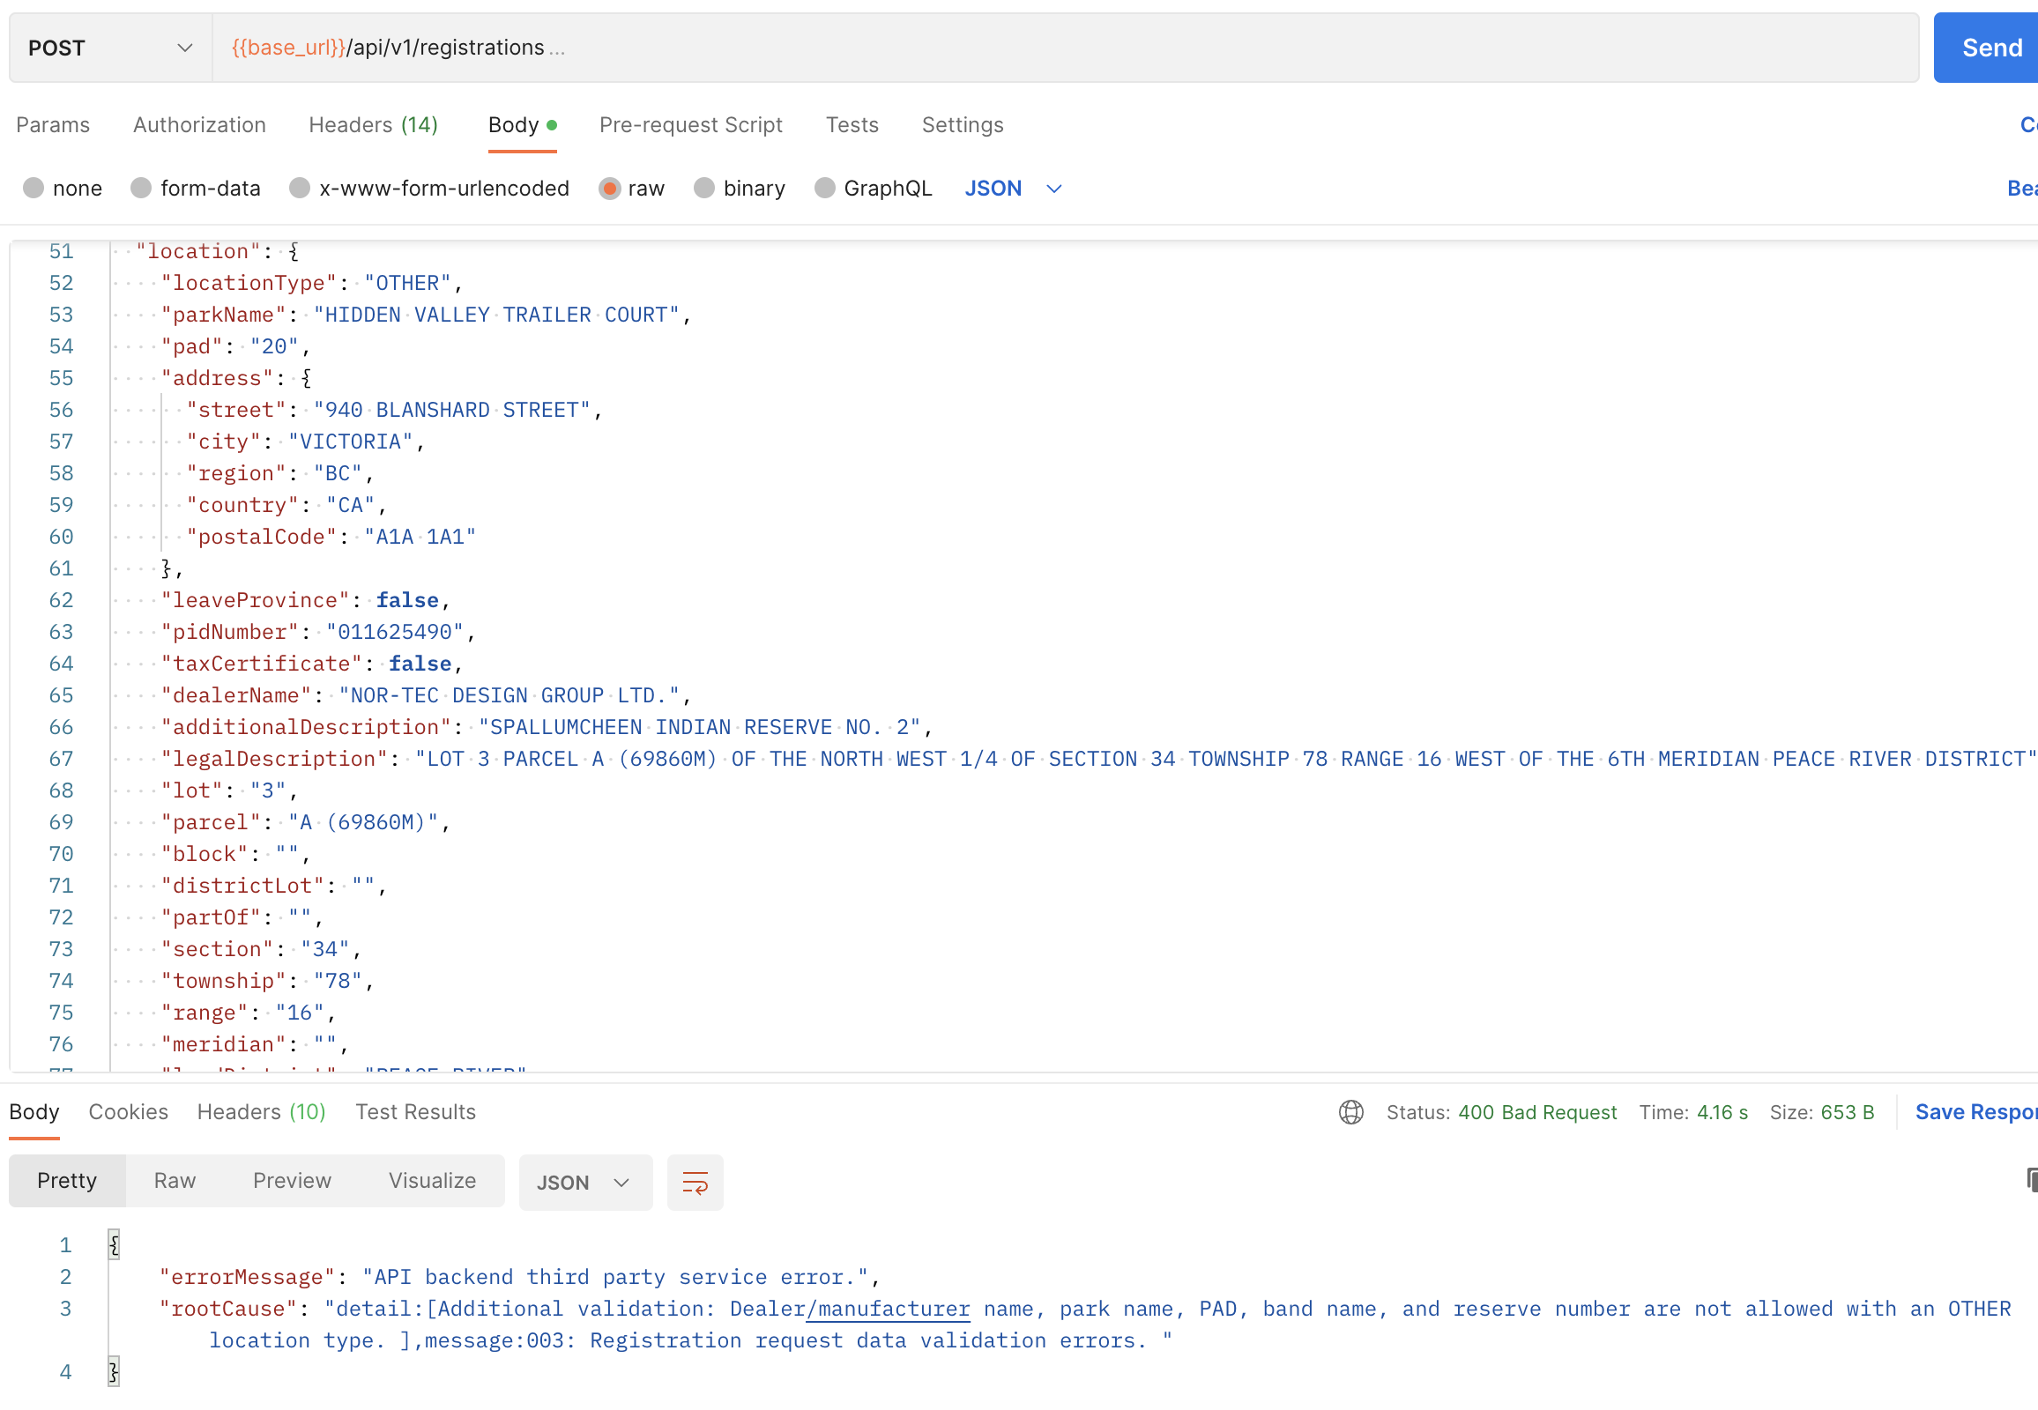The height and width of the screenshot is (1410, 2038).
Task: Click the Save Response link
Action: click(x=1975, y=1111)
